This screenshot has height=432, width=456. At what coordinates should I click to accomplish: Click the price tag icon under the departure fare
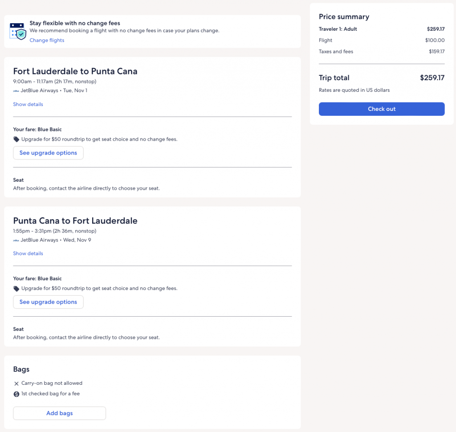tap(16, 139)
